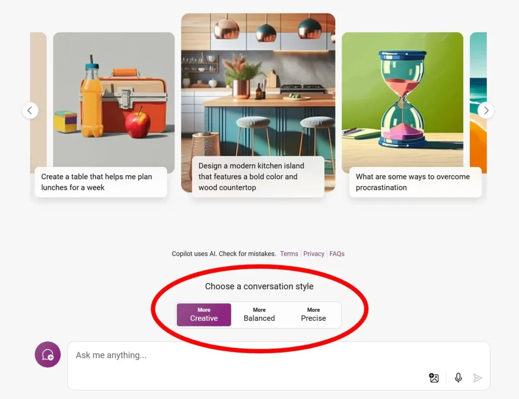Activate the microphone voice input
The height and width of the screenshot is (399, 519).
tap(458, 378)
